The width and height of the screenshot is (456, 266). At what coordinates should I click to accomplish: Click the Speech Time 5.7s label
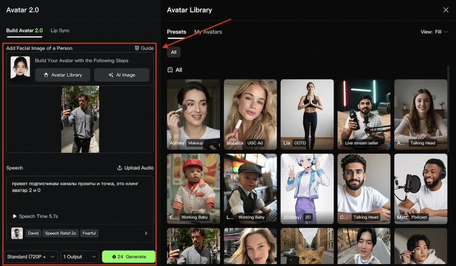point(38,216)
